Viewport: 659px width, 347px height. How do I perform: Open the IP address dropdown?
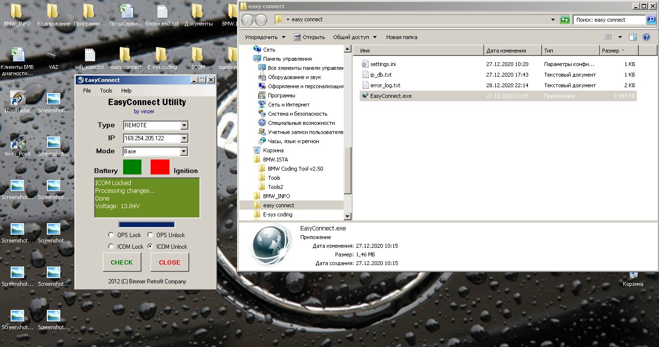click(184, 138)
